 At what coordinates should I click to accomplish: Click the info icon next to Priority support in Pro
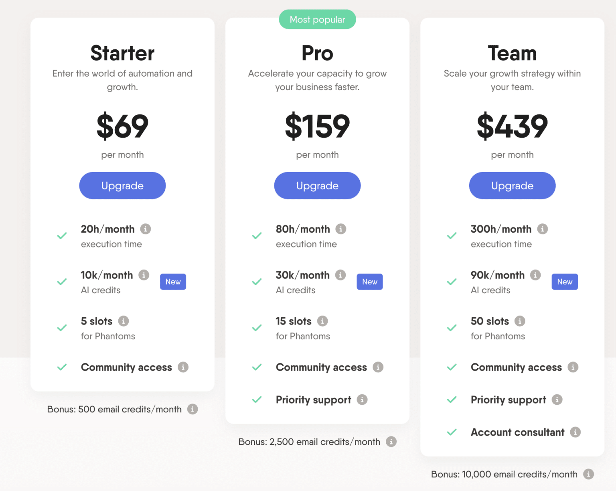coord(362,400)
